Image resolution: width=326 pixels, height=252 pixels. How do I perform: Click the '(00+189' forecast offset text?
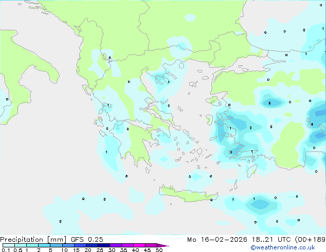(310, 240)
